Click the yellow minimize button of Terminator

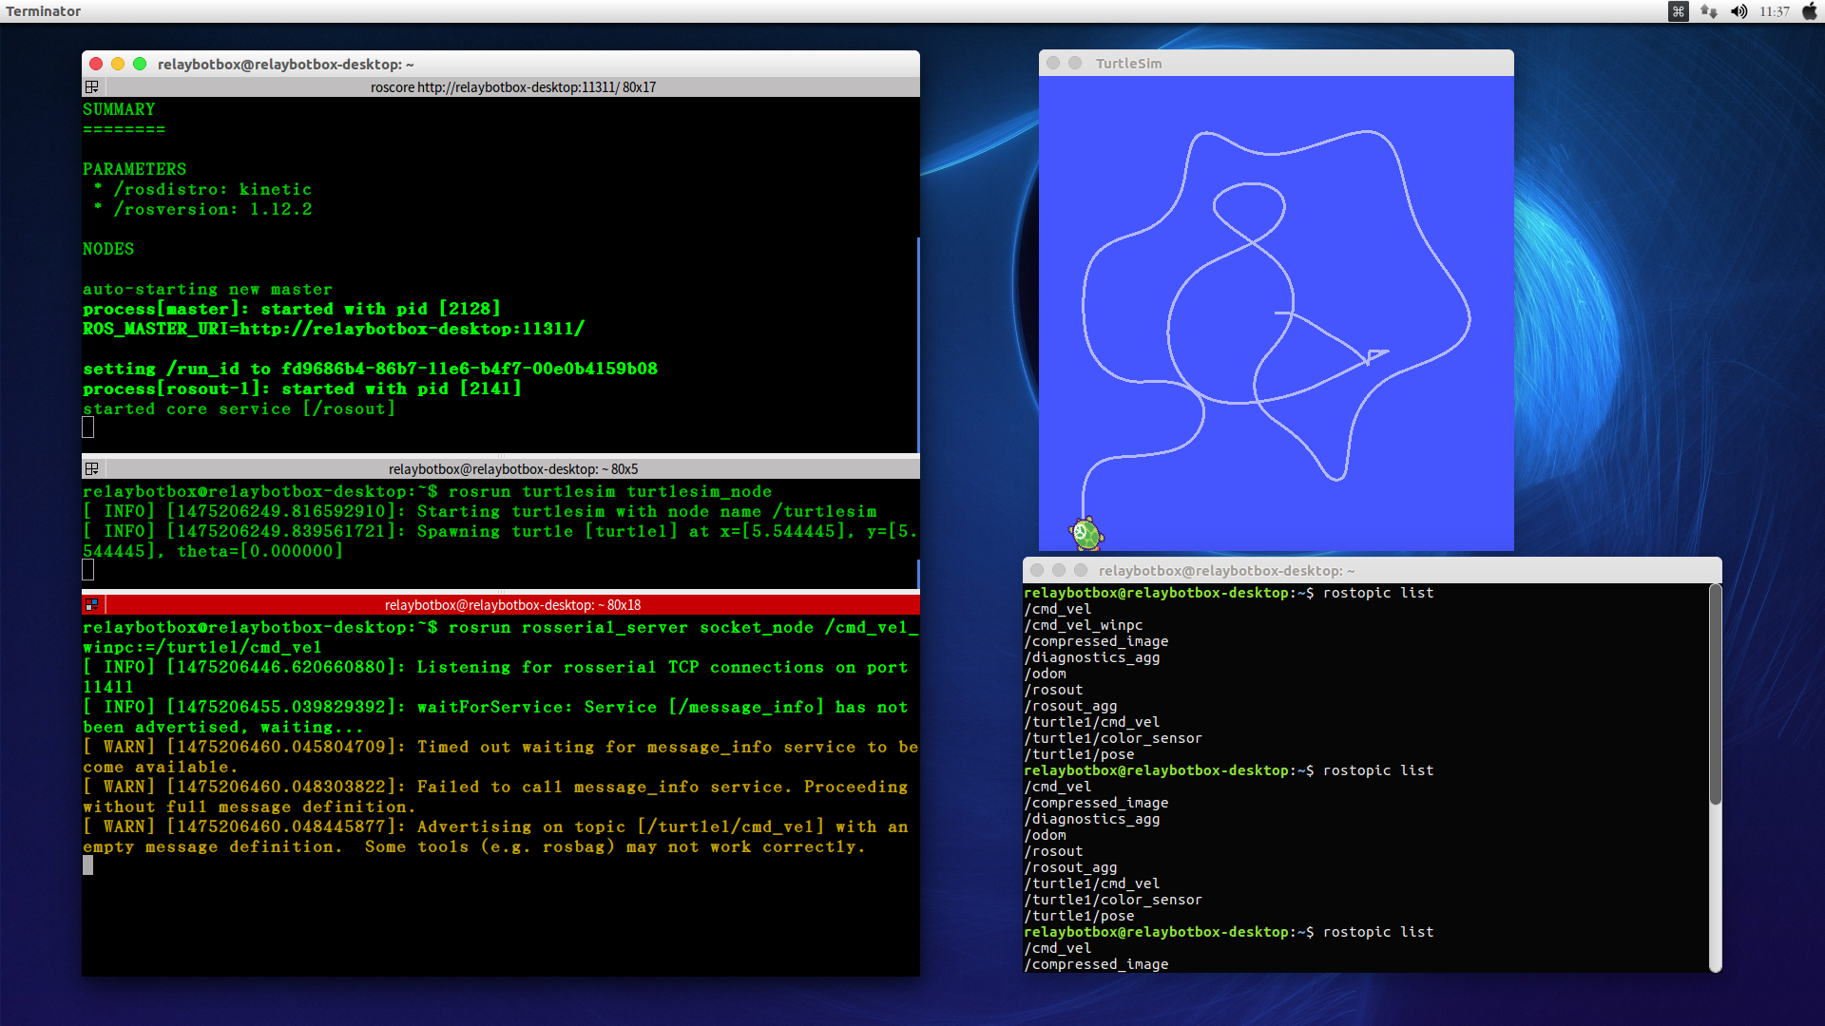coord(118,64)
